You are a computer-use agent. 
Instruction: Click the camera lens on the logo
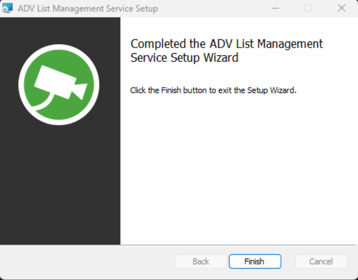click(x=80, y=89)
